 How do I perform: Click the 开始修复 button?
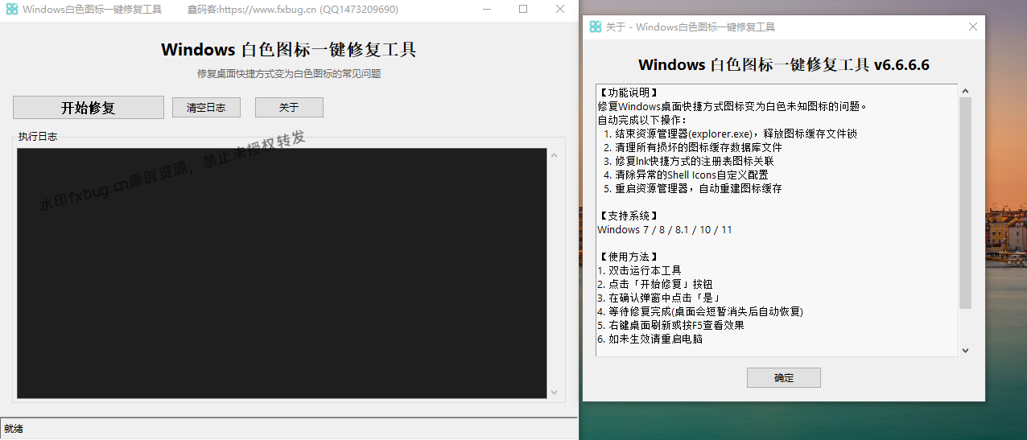coord(89,108)
